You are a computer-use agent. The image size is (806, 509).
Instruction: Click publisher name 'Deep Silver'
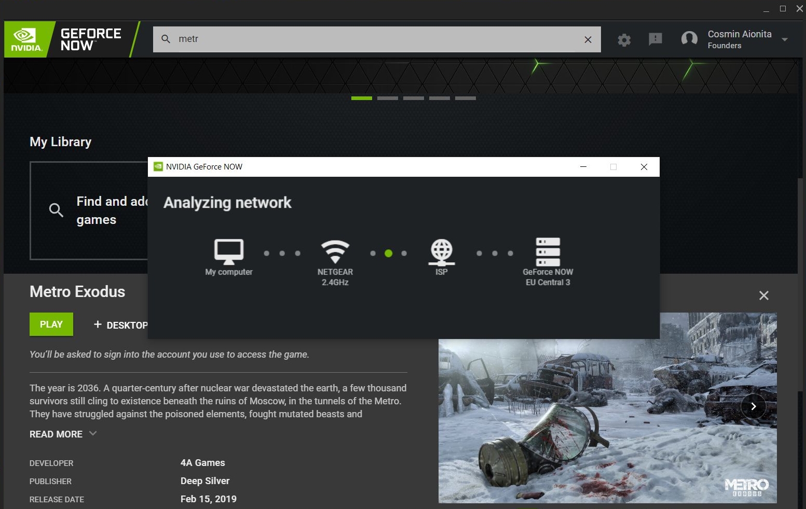click(x=205, y=481)
